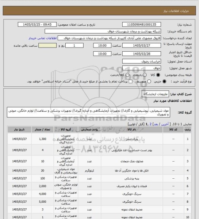Click item name الکل ها یا مواد جایگزین
Screen dimensions: 199x219
[132, 171]
